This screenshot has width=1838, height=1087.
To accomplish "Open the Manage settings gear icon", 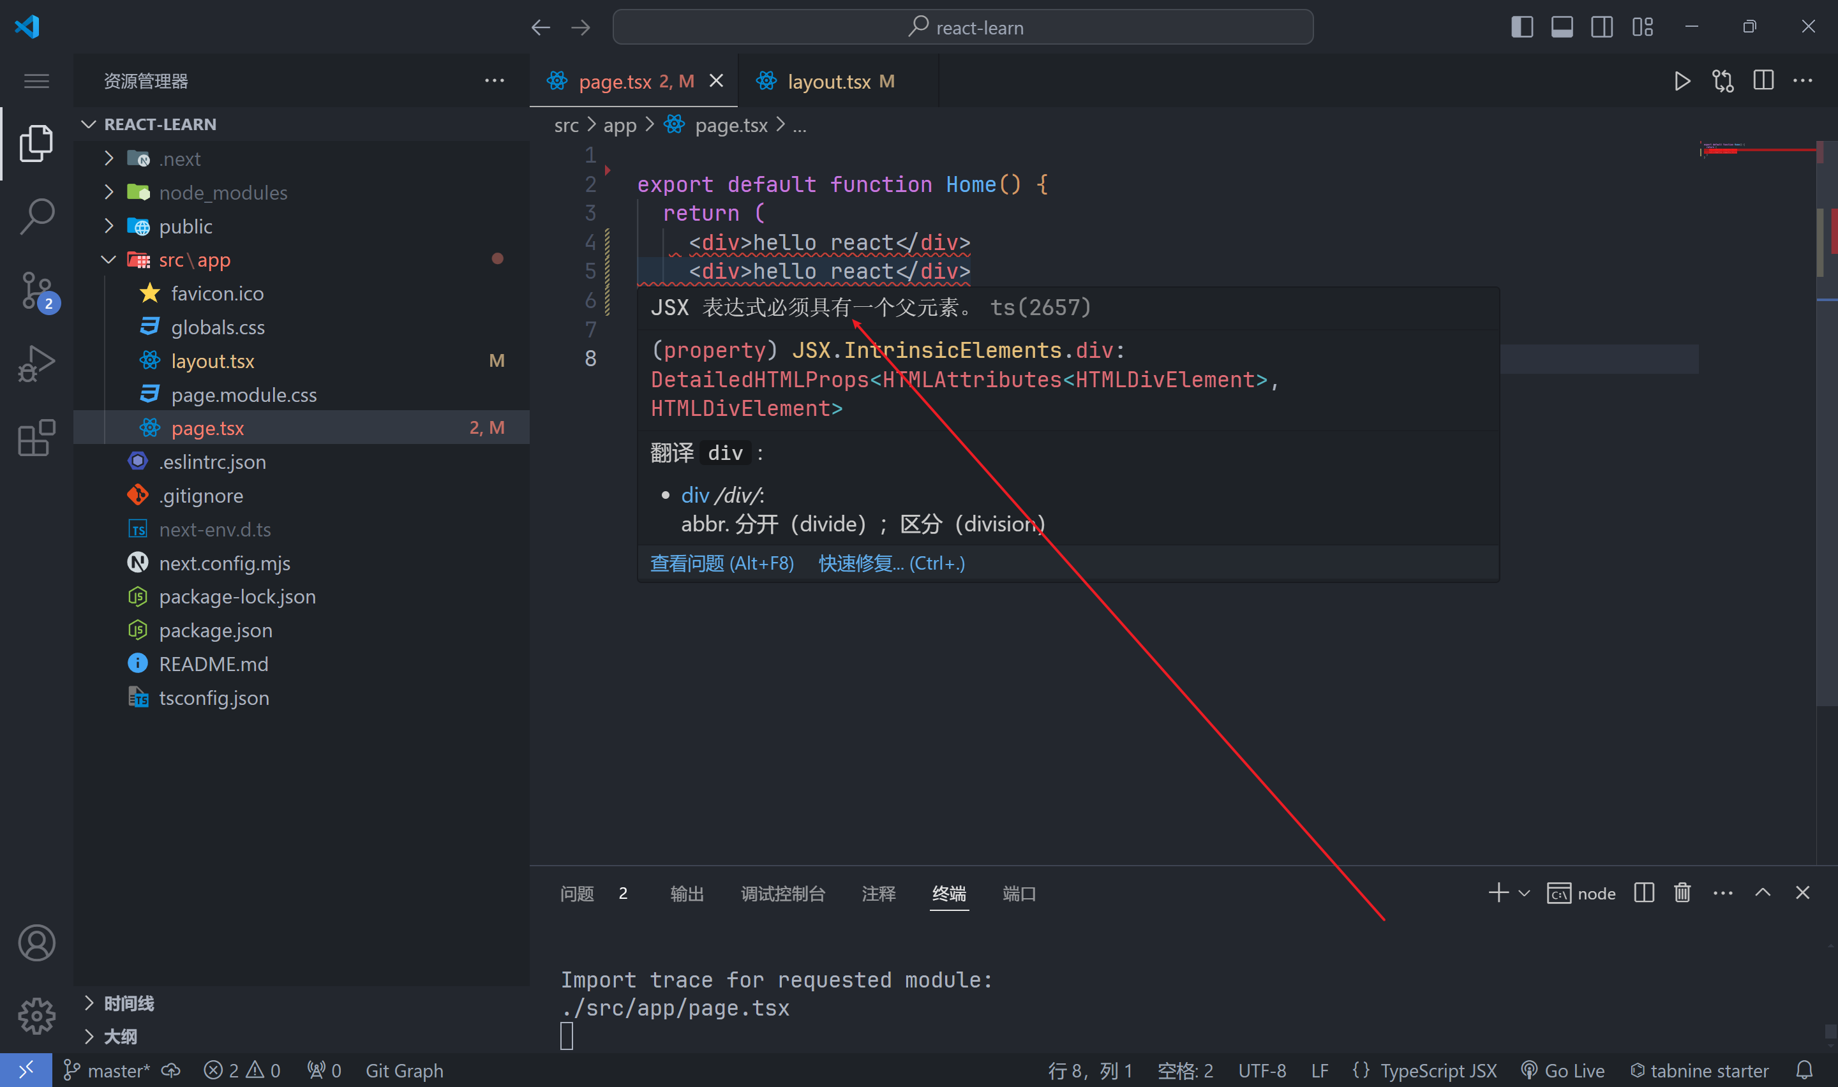I will (36, 1016).
